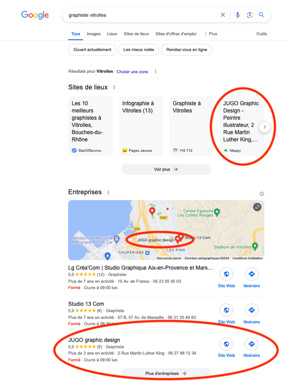Expand the map with fullscreen icon
This screenshot has width=286, height=388.
(x=257, y=207)
